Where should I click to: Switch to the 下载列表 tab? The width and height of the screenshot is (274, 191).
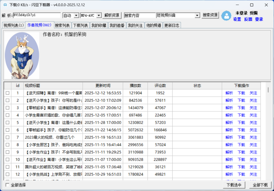click(x=81, y=25)
